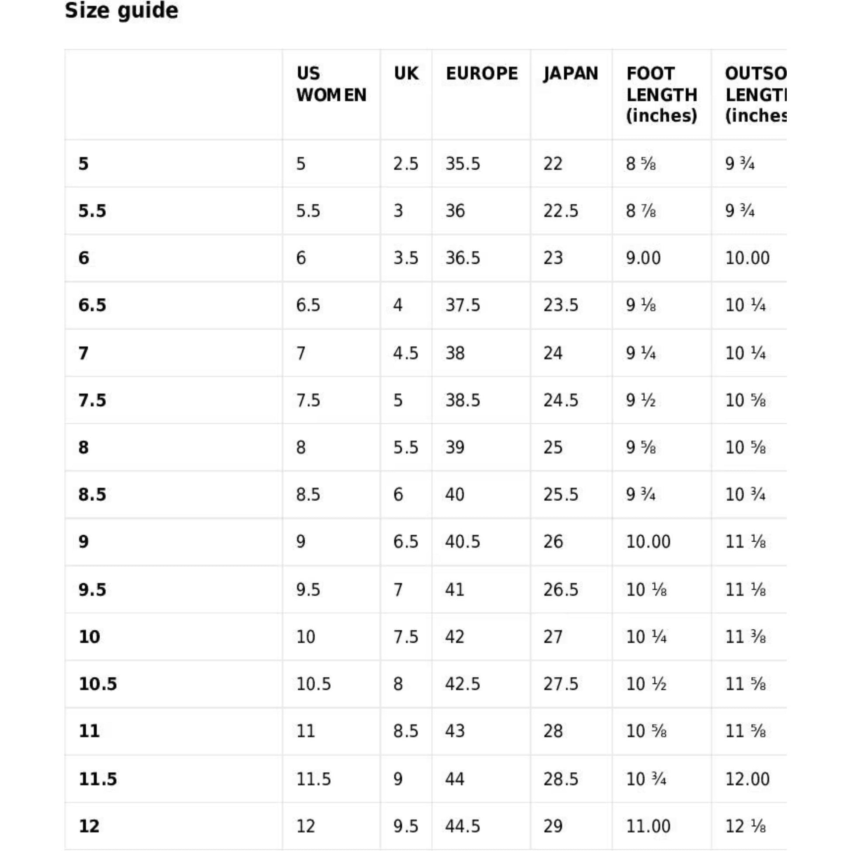Click the bold 12 row label
Screen dimensions: 851x851
89,826
